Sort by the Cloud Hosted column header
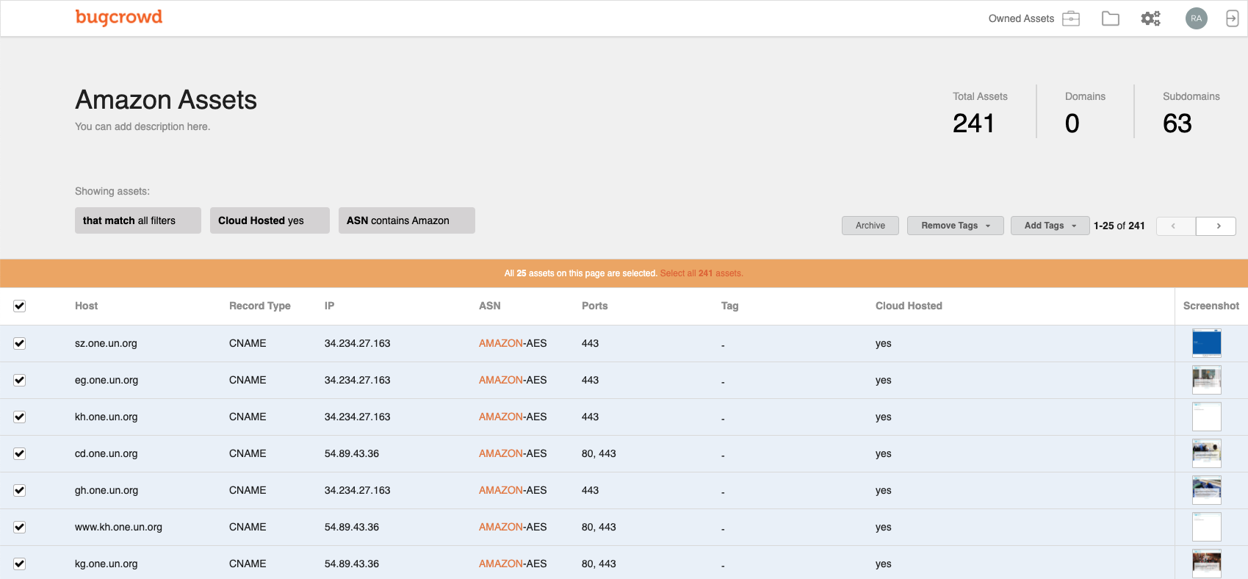Image resolution: width=1248 pixels, height=579 pixels. (909, 306)
